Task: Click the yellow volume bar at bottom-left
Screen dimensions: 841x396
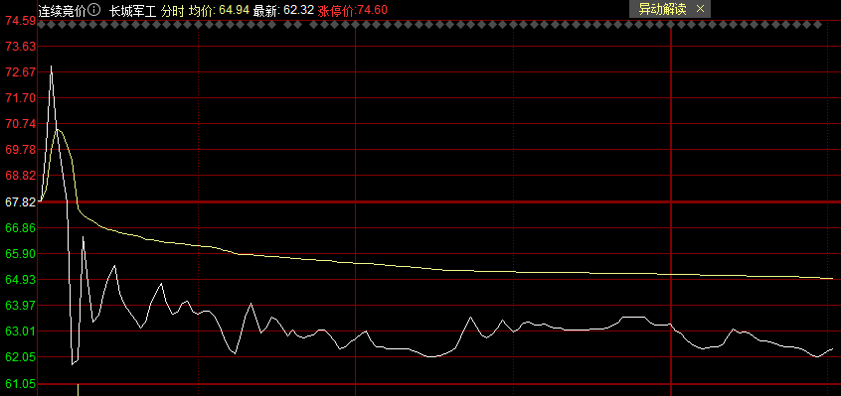Action: [x=78, y=390]
